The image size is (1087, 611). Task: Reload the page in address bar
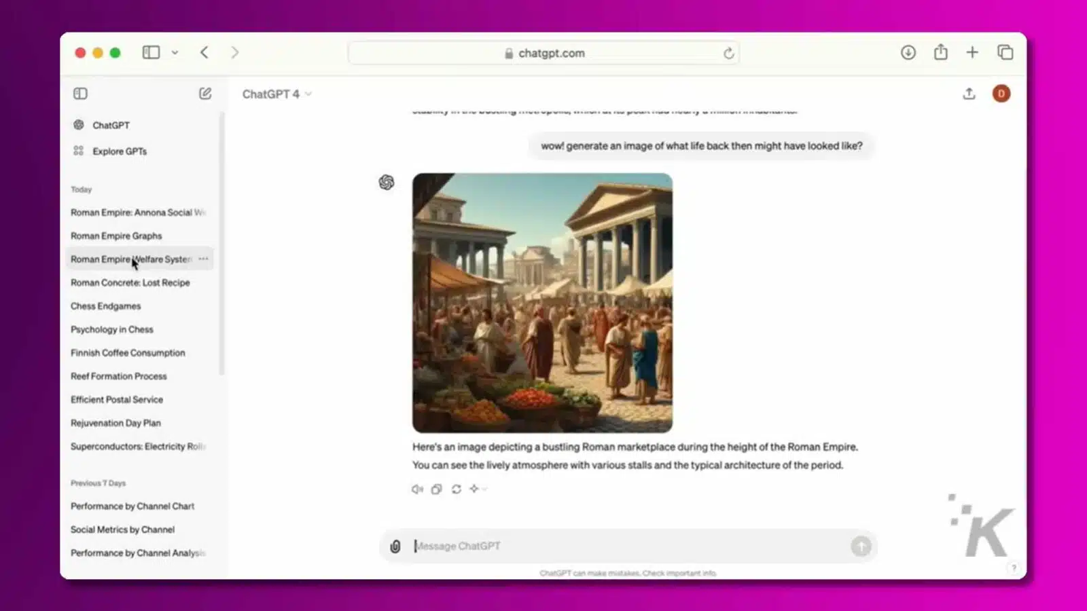coord(728,53)
